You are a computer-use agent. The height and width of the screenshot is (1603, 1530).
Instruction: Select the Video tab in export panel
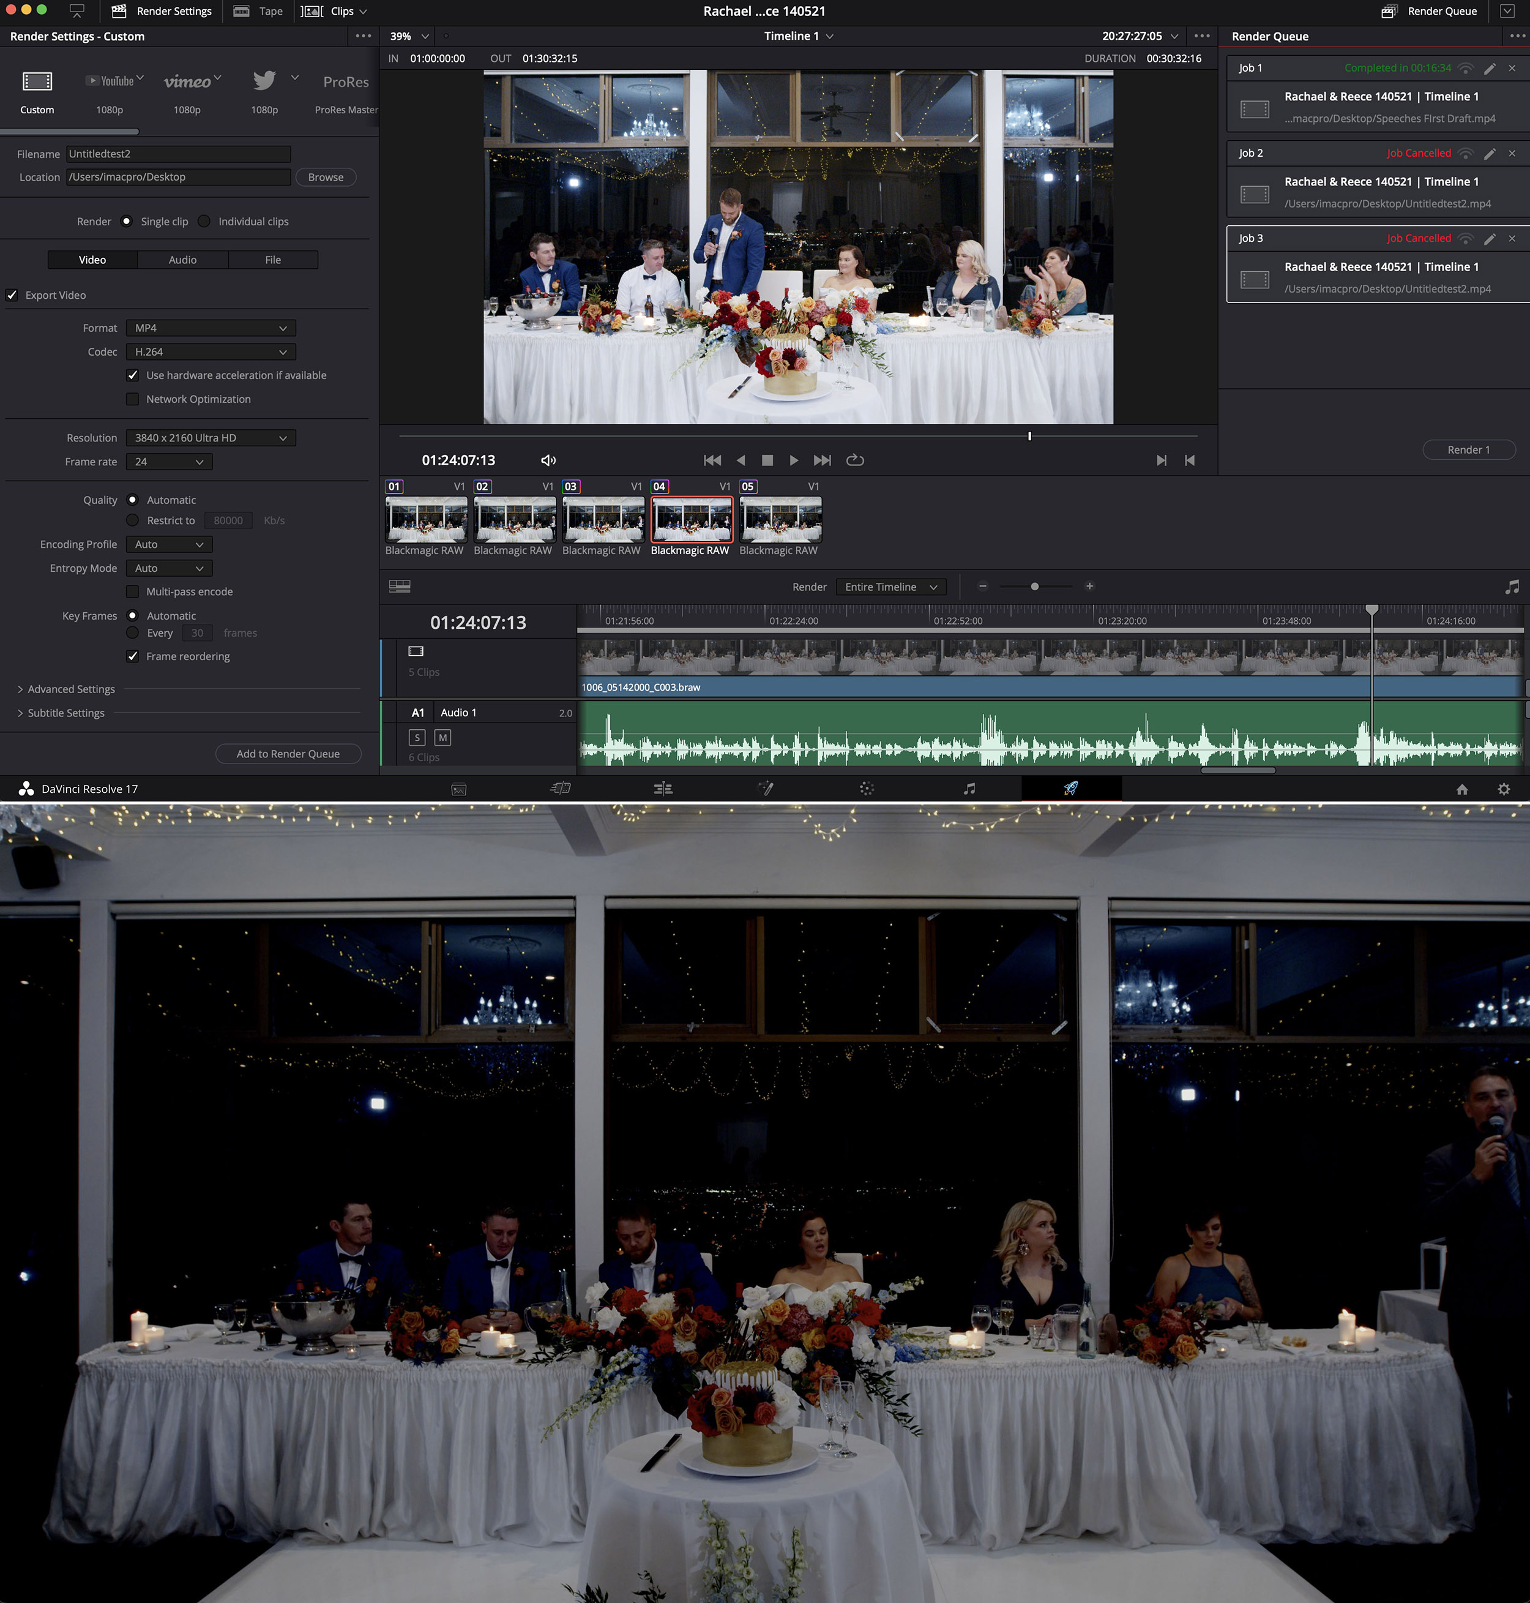(x=92, y=259)
